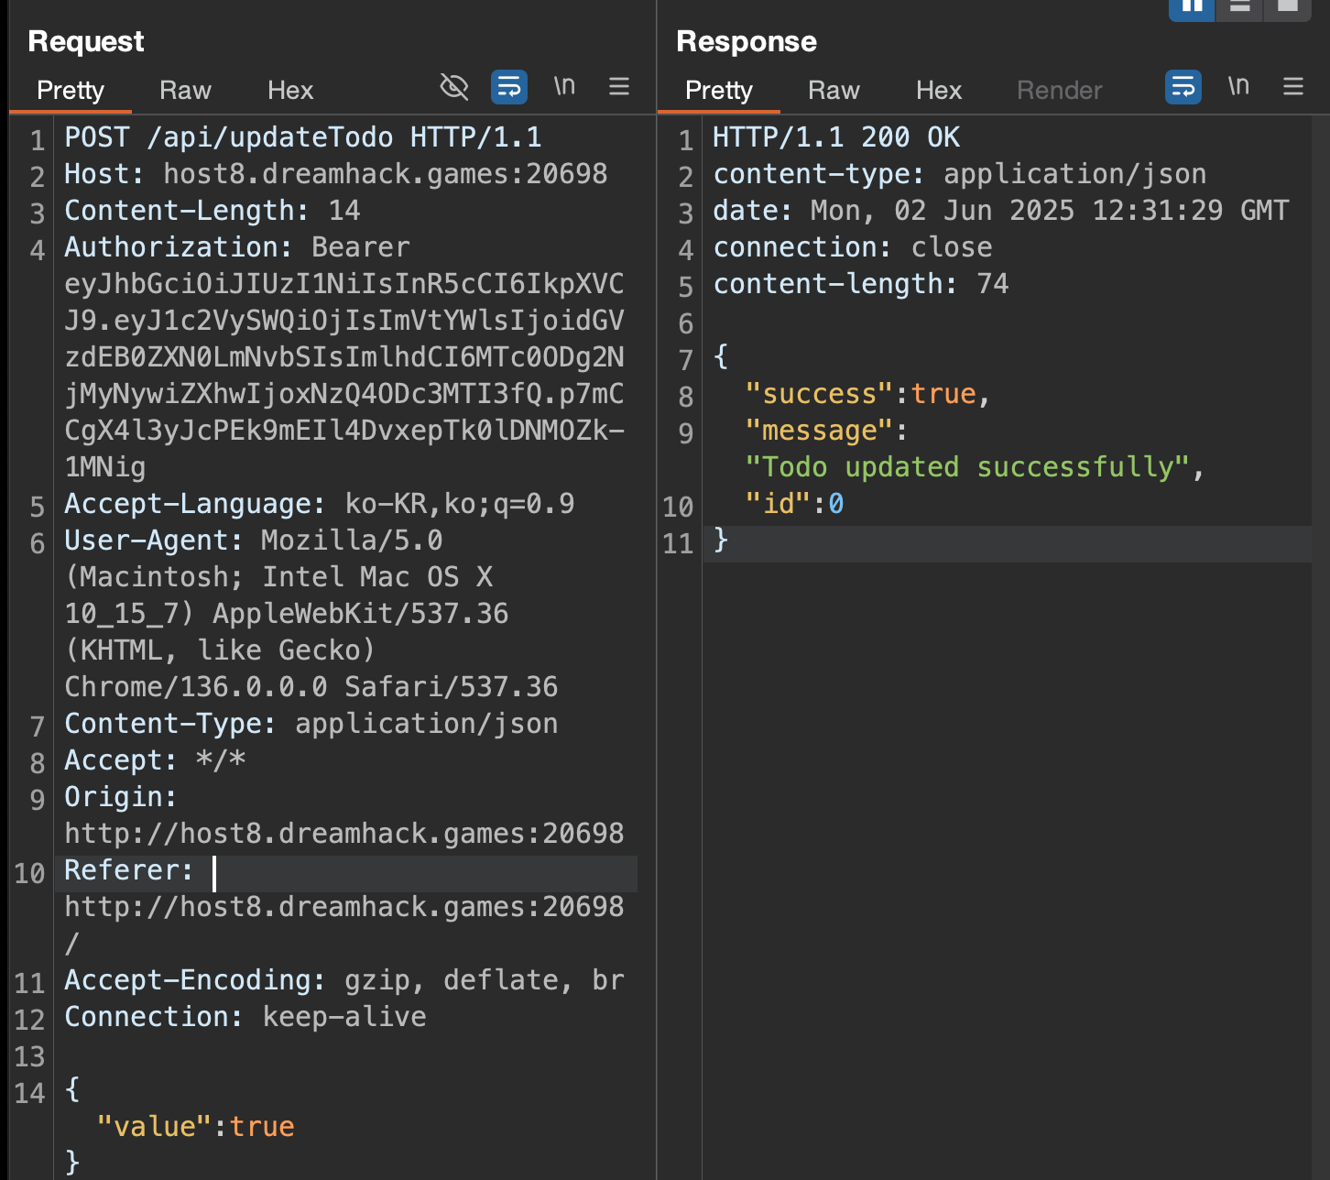Screen dimensions: 1330x1180
Task: Open Response panel hamburger options menu
Action: click(x=1293, y=86)
